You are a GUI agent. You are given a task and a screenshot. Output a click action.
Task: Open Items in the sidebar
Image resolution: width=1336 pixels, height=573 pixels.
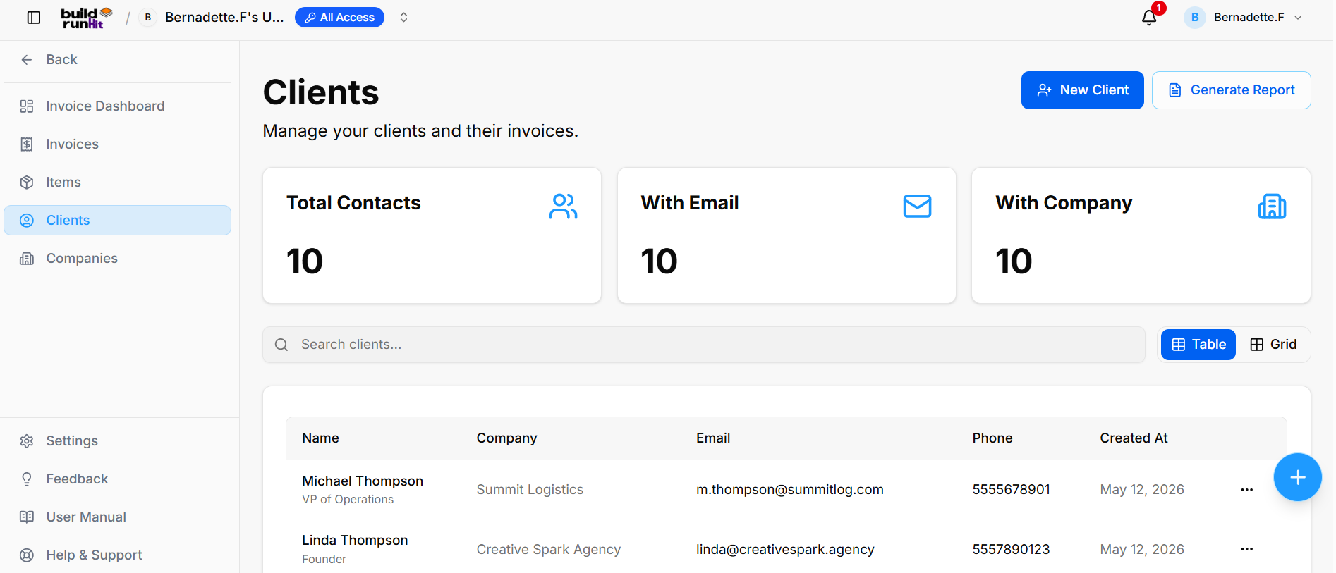click(117, 183)
